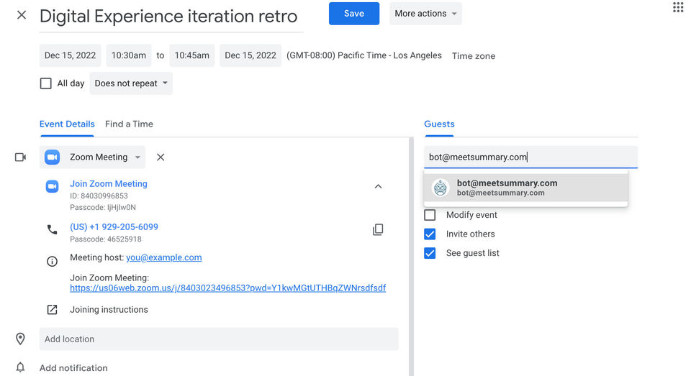Open the Google apps grid icon

click(678, 7)
